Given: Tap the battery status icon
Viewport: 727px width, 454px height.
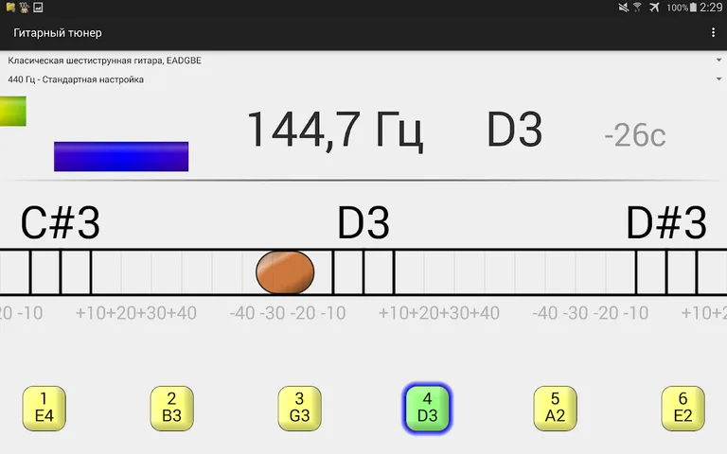Looking at the screenshot, I should [x=693, y=8].
